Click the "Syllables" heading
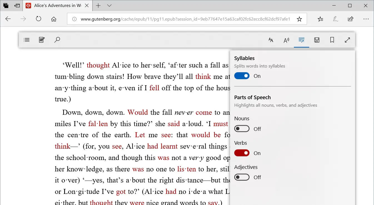Image resolution: width=374 pixels, height=205 pixels. (x=245, y=58)
